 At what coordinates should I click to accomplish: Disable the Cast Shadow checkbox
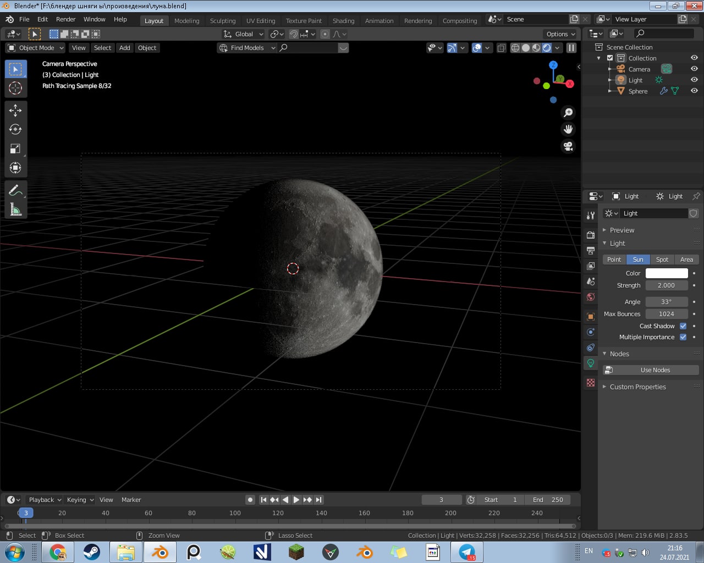click(x=683, y=326)
